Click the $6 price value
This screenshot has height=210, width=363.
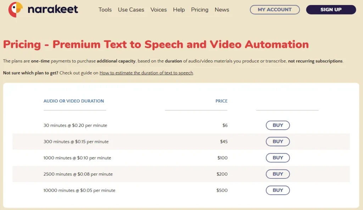coord(225,126)
